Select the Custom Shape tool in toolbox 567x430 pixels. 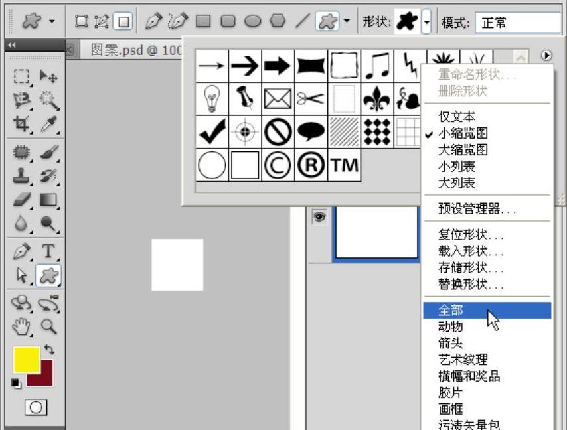click(48, 275)
